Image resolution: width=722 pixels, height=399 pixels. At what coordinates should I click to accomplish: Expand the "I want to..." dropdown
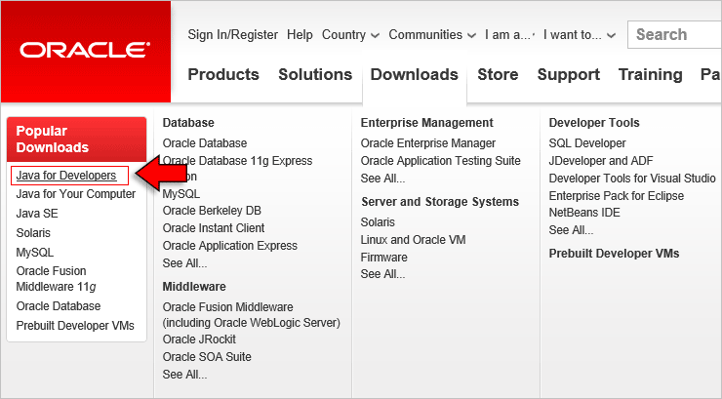(580, 35)
